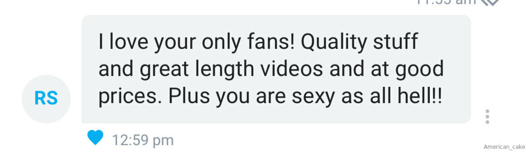Select the gray message bubble
Image resolution: width=531 pixels, height=156 pixels.
276,69
